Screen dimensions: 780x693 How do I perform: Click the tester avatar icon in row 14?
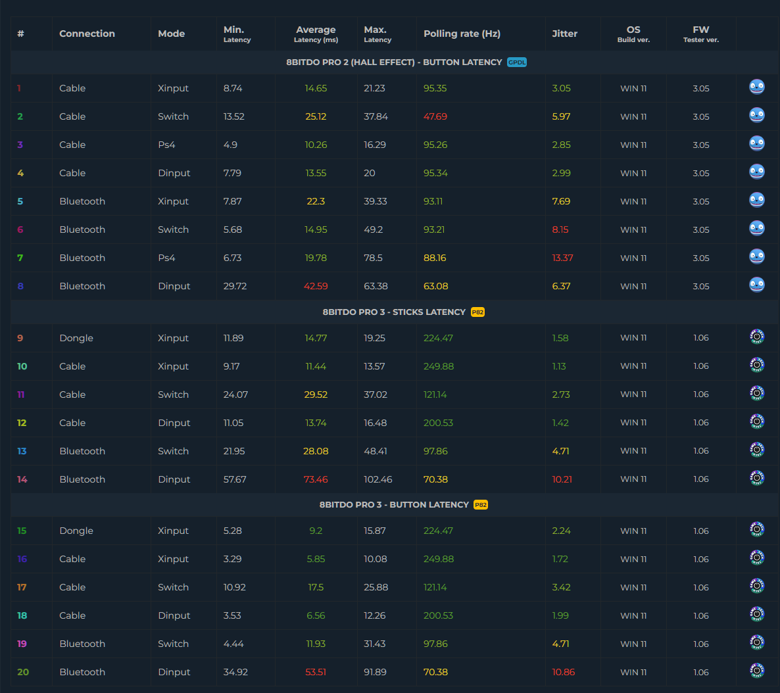(x=756, y=479)
